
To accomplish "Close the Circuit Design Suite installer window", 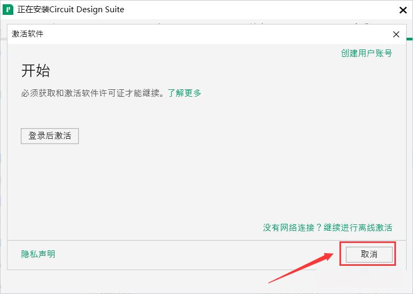I will click(x=403, y=10).
